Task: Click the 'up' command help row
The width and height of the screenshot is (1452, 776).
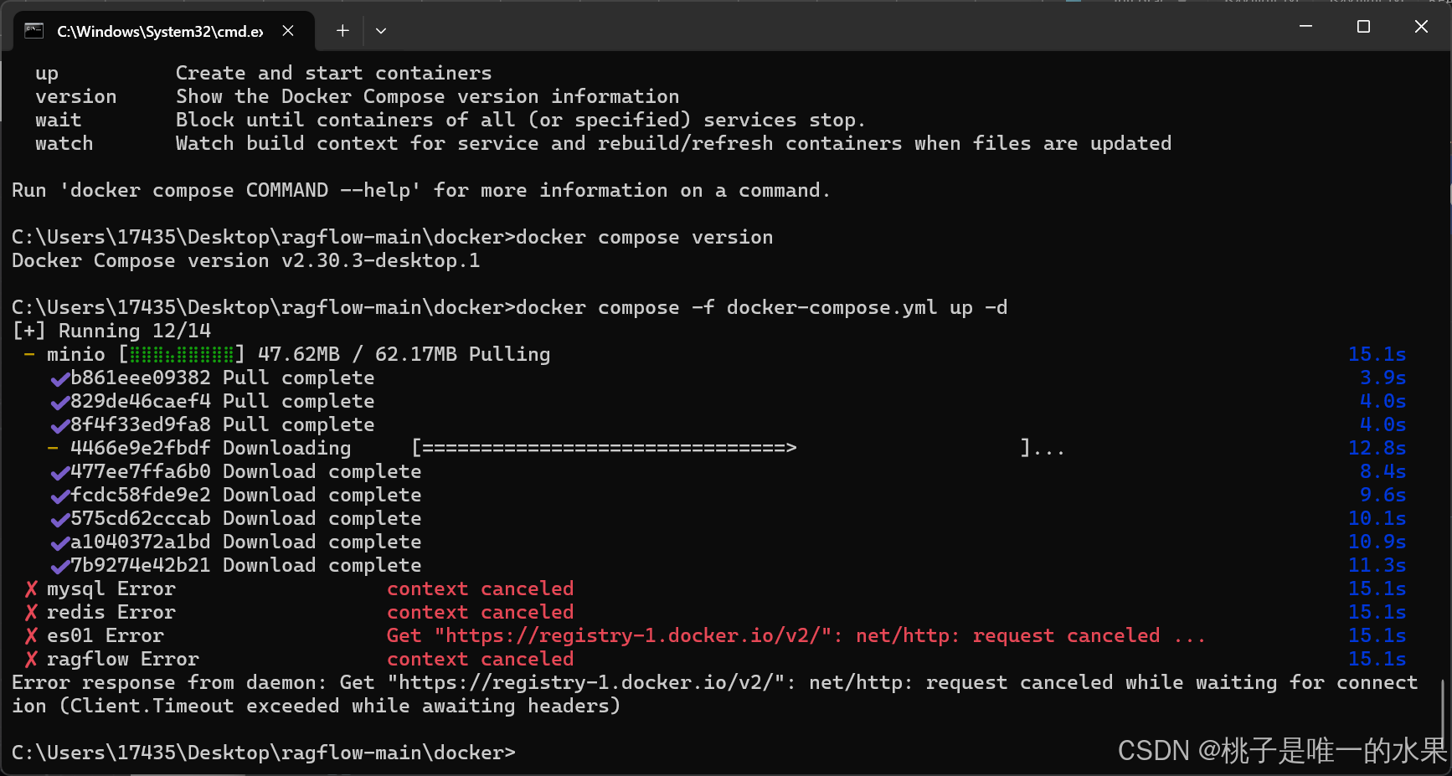Action: coord(264,74)
